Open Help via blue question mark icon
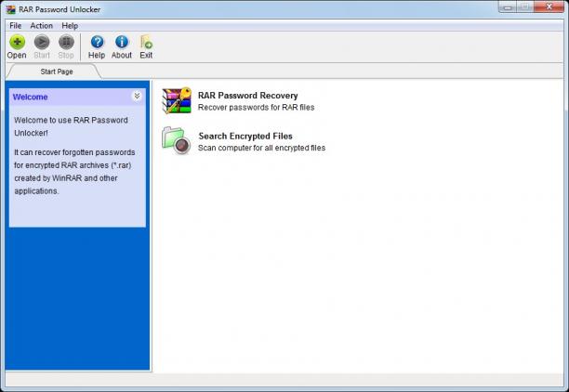Screen dimensions: 569x392 [97, 42]
